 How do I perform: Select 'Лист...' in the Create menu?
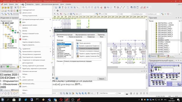tap(24, 7)
